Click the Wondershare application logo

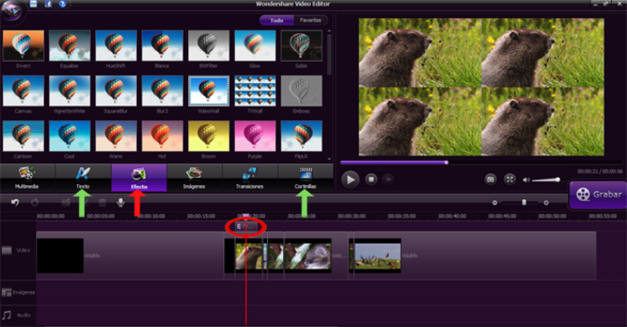click(12, 11)
